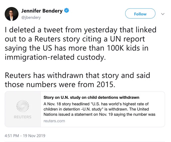Click the REUTERS wordmark under the logo

click(x=23, y=117)
